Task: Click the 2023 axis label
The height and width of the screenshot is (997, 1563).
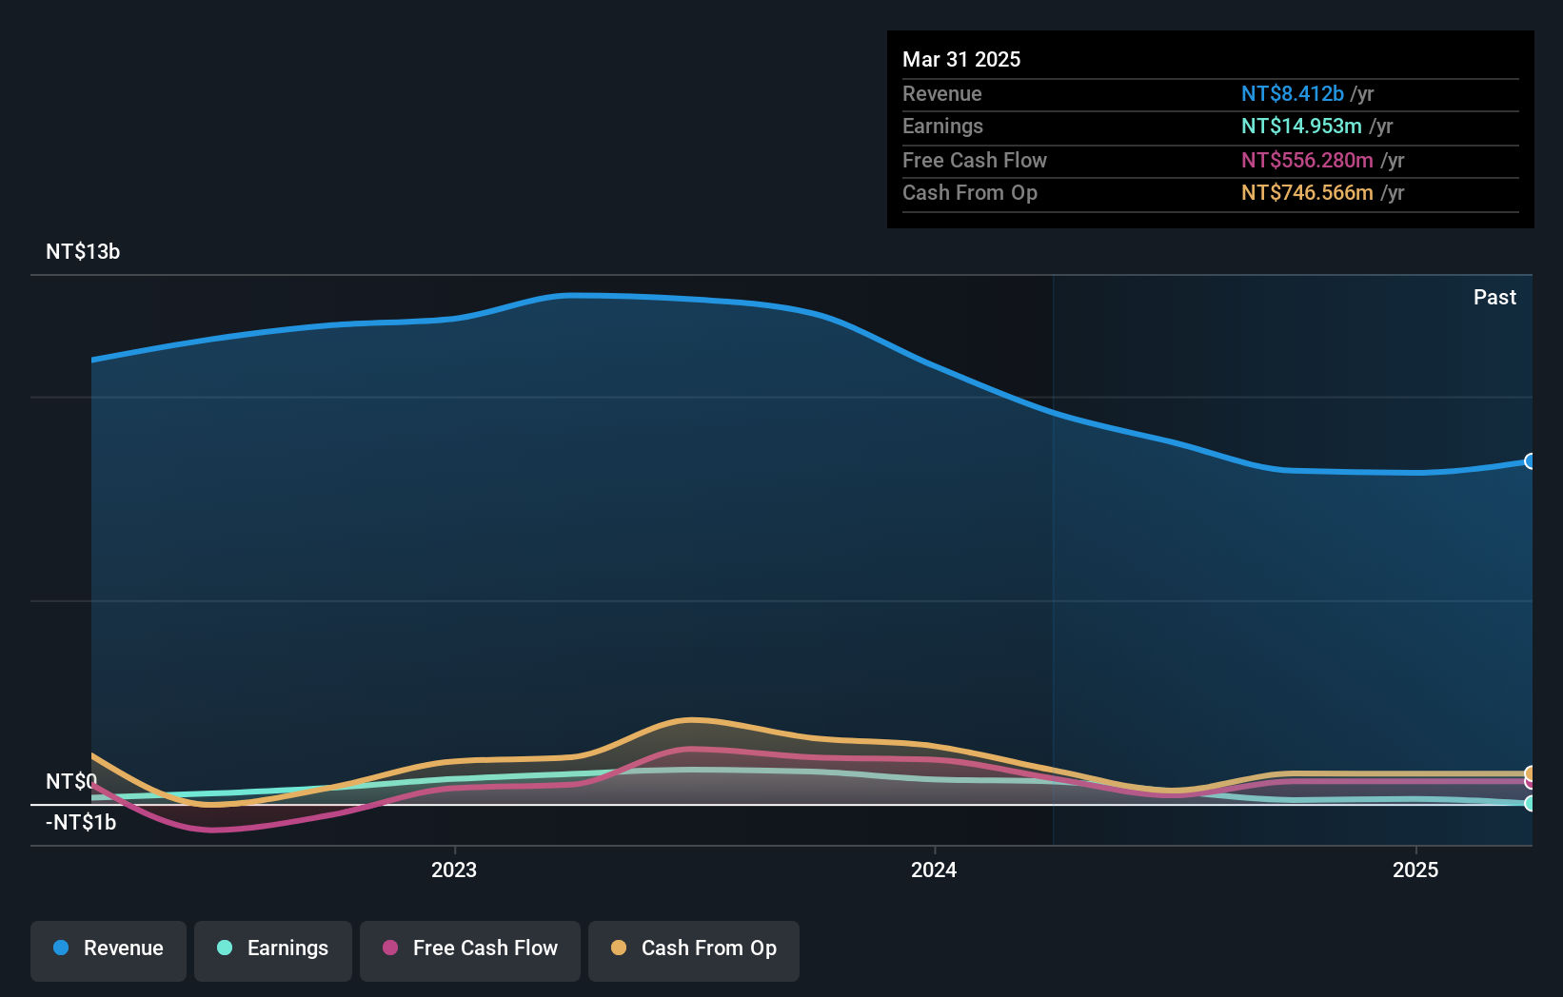Action: click(454, 870)
